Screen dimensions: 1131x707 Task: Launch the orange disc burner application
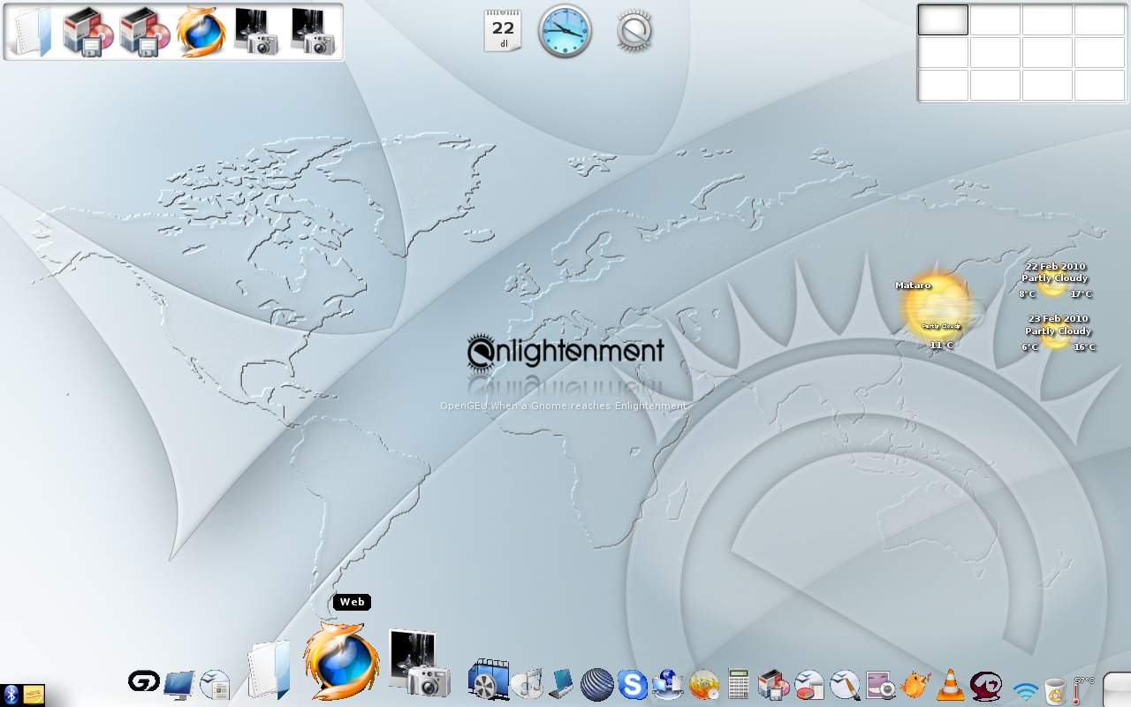[x=704, y=684]
